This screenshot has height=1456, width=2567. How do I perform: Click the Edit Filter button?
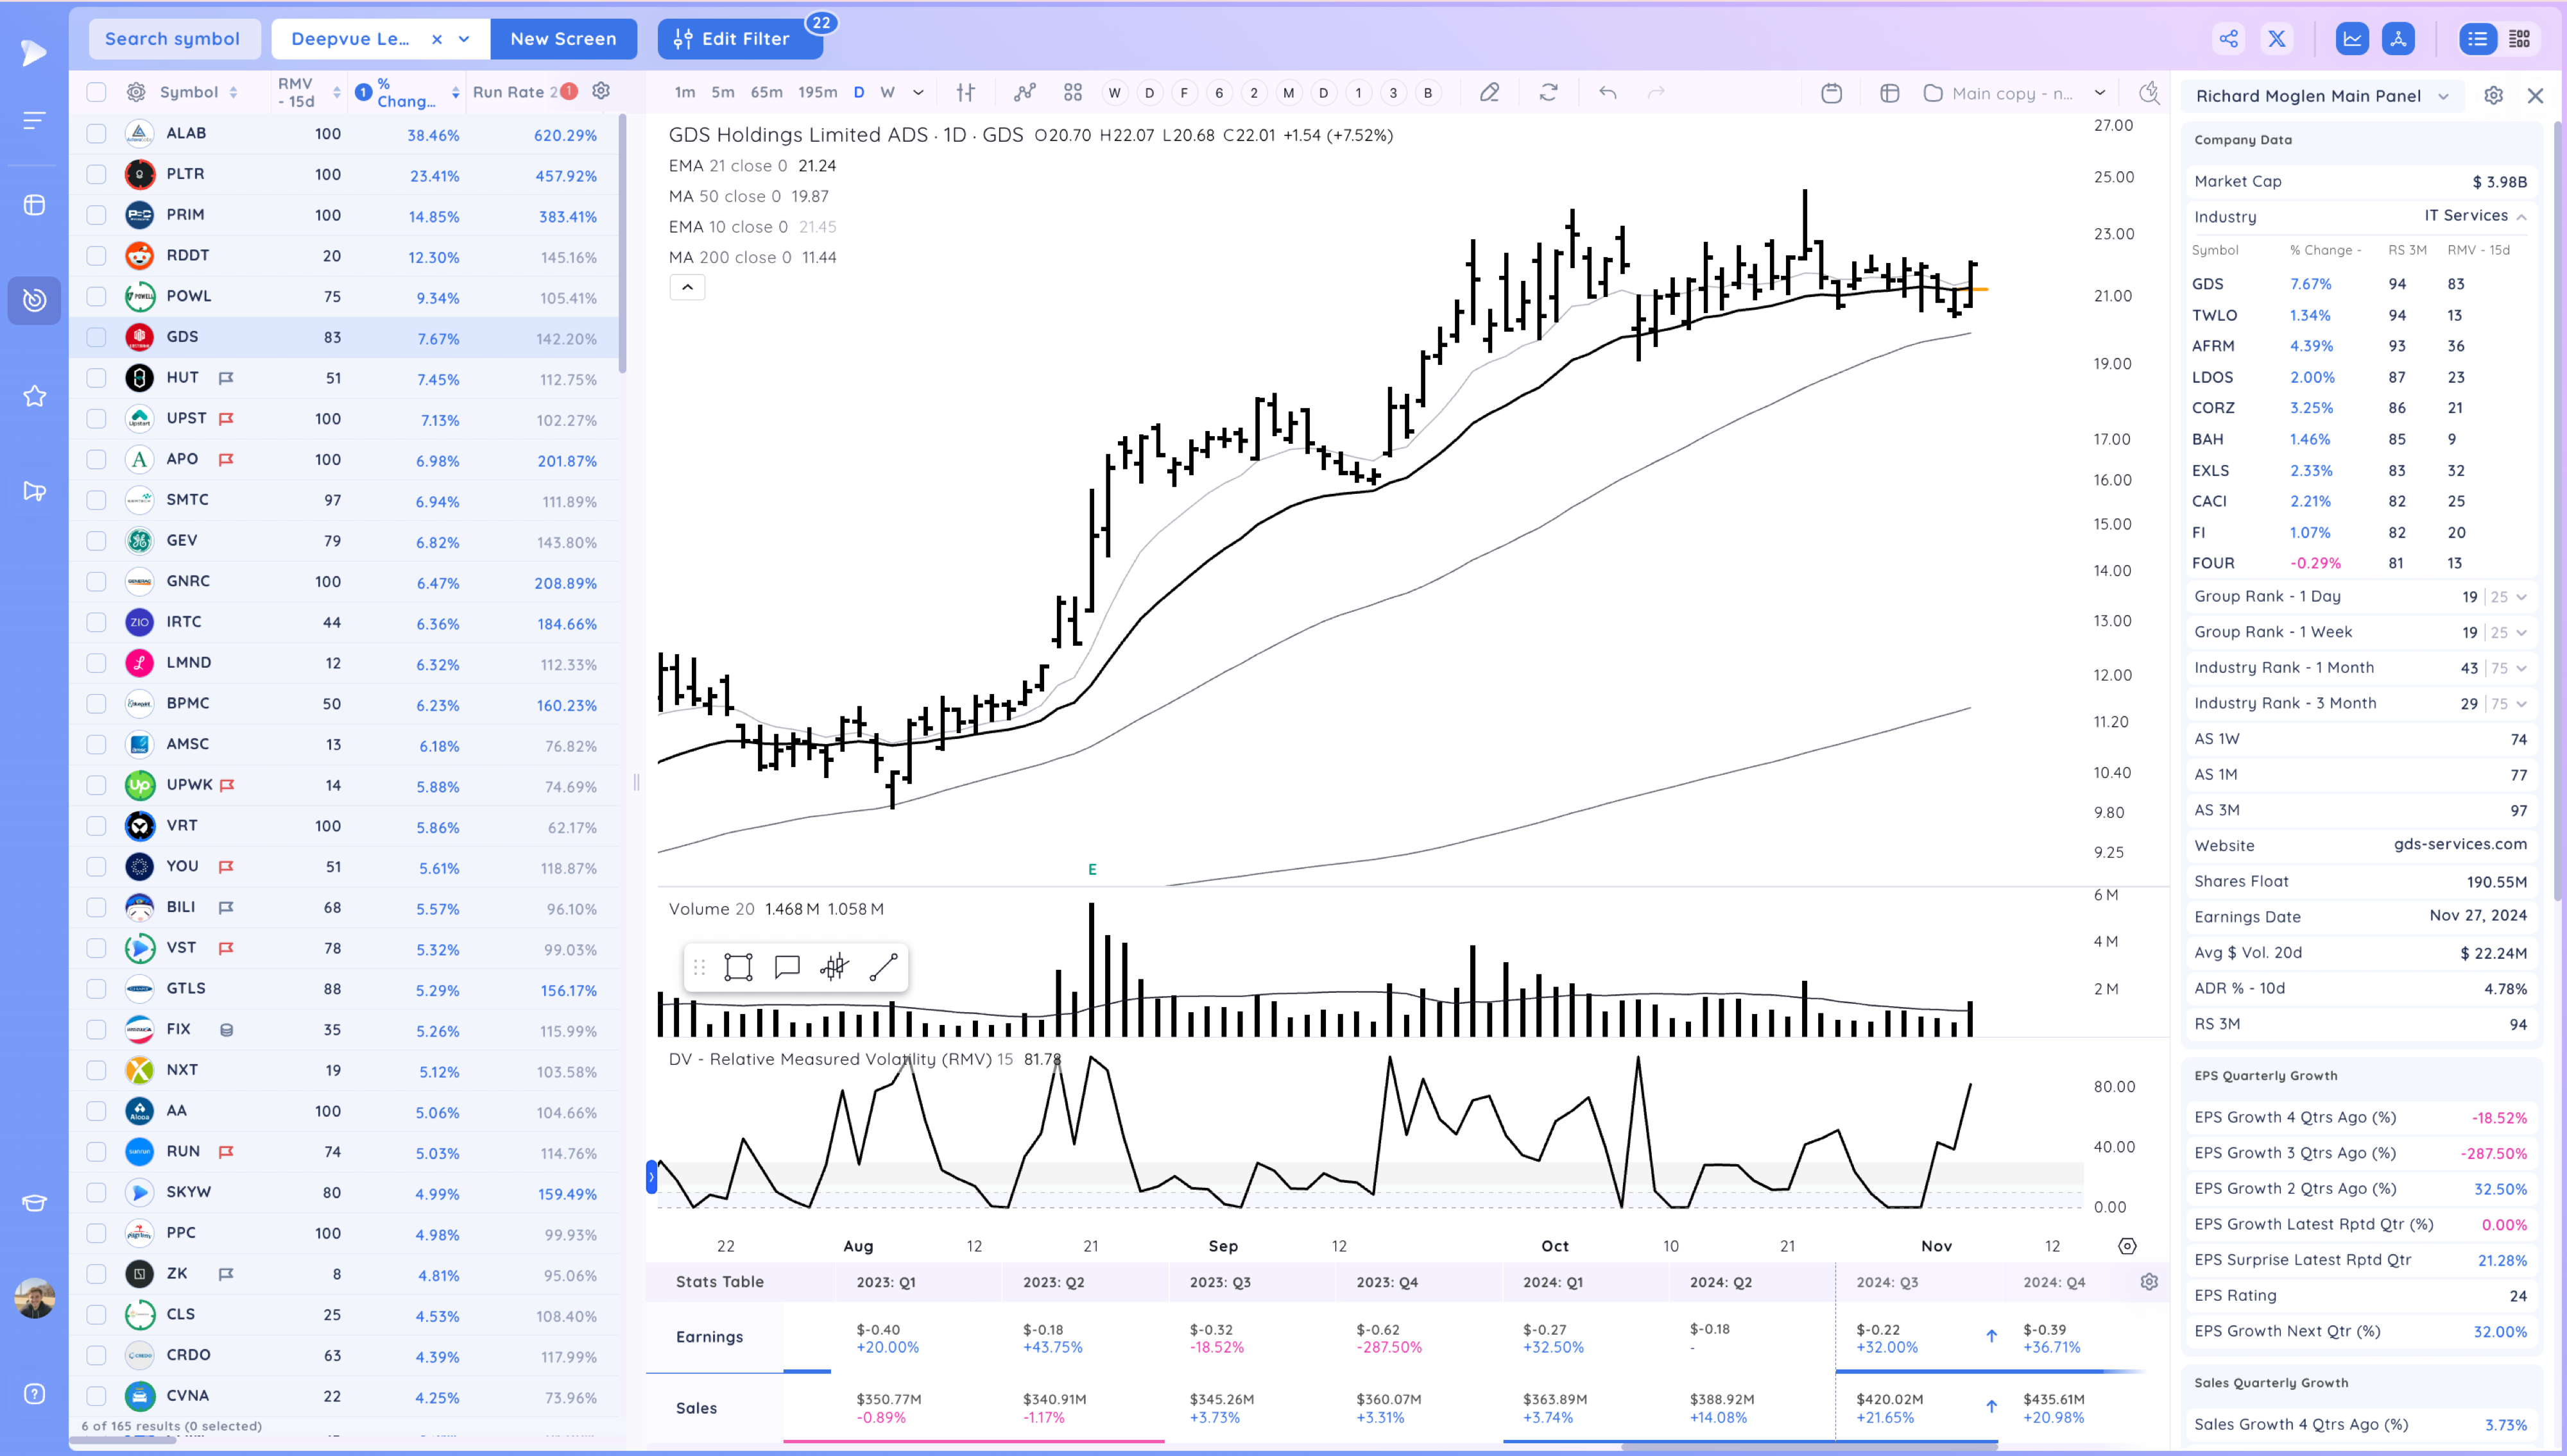click(x=734, y=39)
